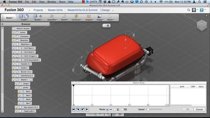Open the Sketch tool icon
Screen dimensions: 210x118
coord(64,16)
